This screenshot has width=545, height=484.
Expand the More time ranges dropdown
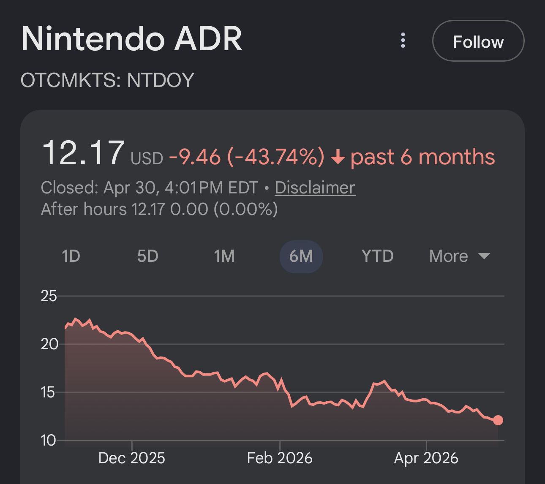click(459, 256)
